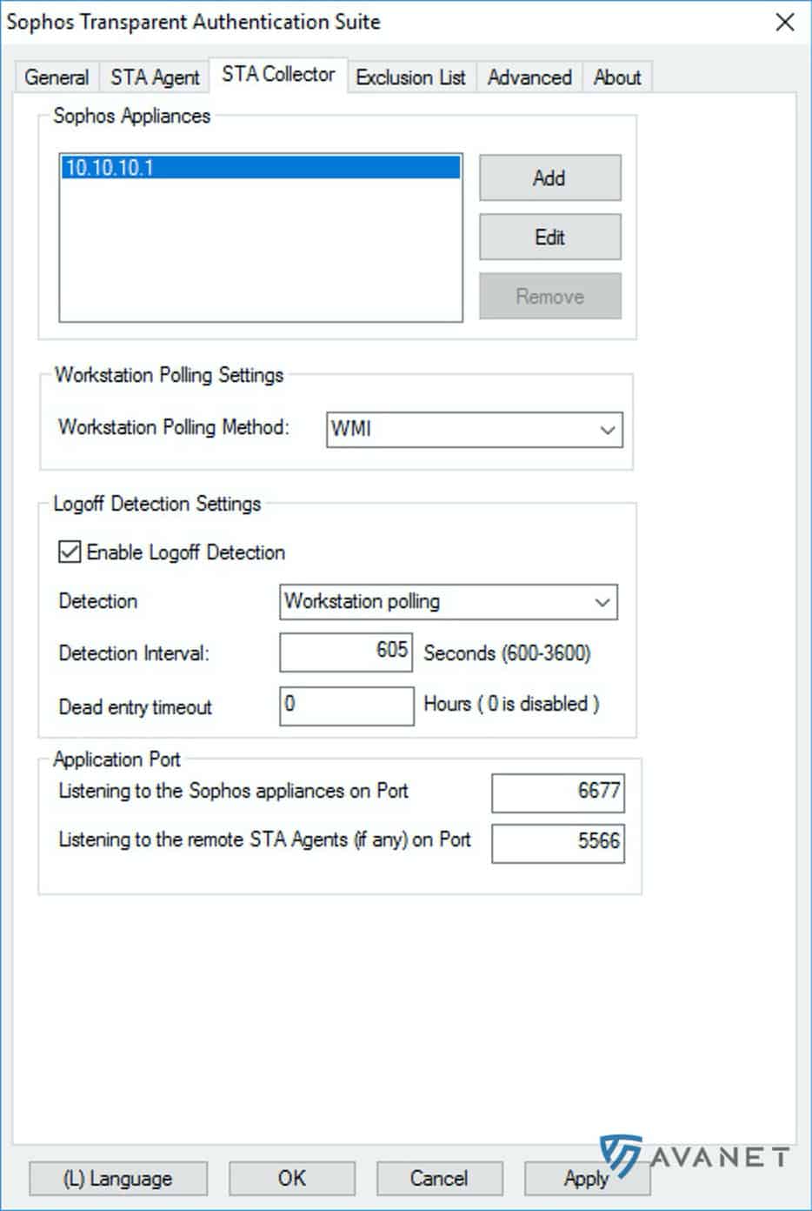Click the Add appliance button
Screen dimensions: 812x1211
click(549, 177)
